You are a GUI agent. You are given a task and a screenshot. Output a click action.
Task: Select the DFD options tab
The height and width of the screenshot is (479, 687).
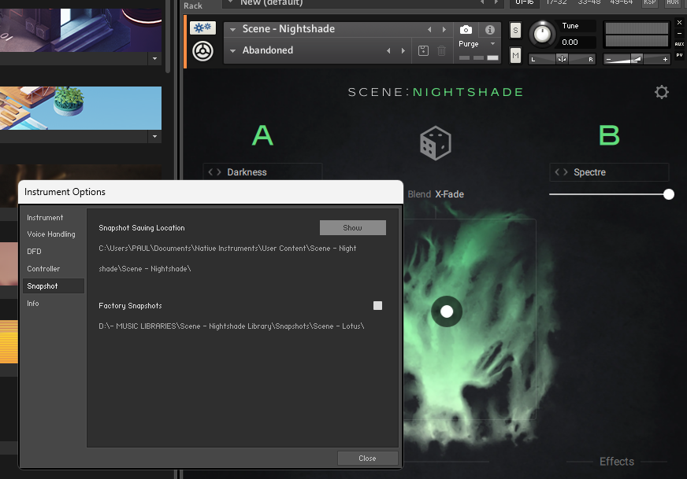34,252
